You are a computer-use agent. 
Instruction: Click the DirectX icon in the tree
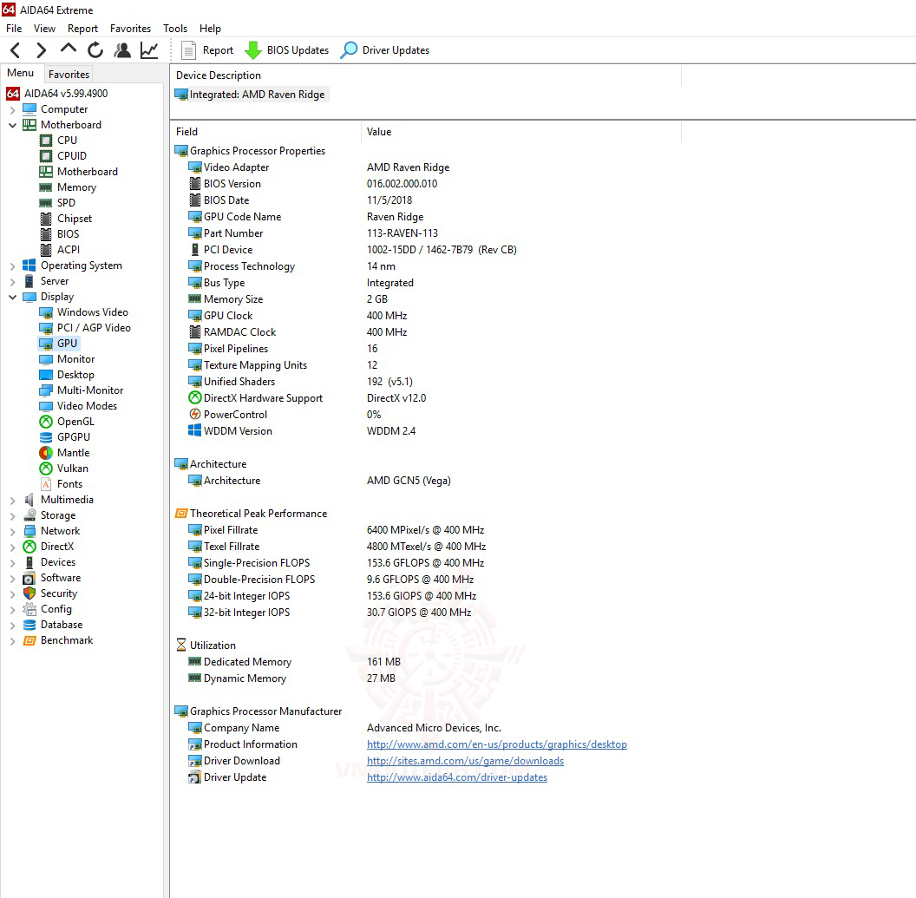(x=29, y=547)
